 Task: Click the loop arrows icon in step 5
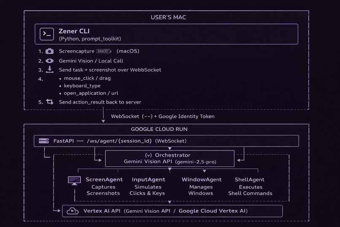click(x=50, y=101)
